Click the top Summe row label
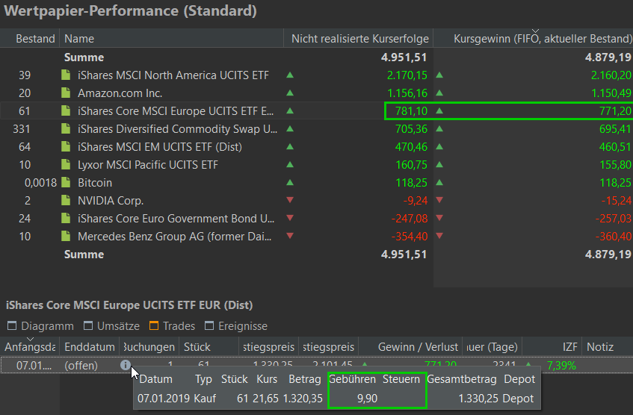633x415 pixels. coord(84,57)
